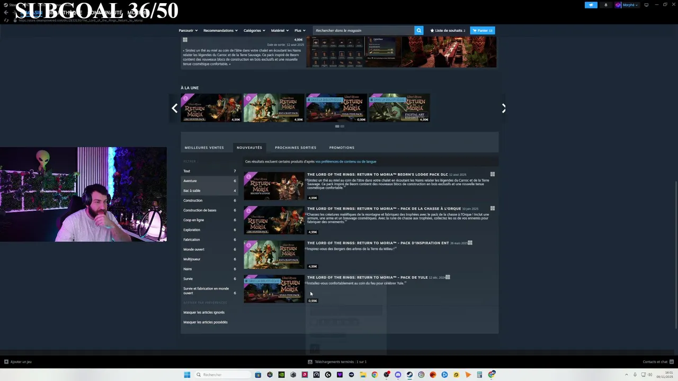
Task: Open vos préférences de contenu ou de langue link
Action: (346, 161)
